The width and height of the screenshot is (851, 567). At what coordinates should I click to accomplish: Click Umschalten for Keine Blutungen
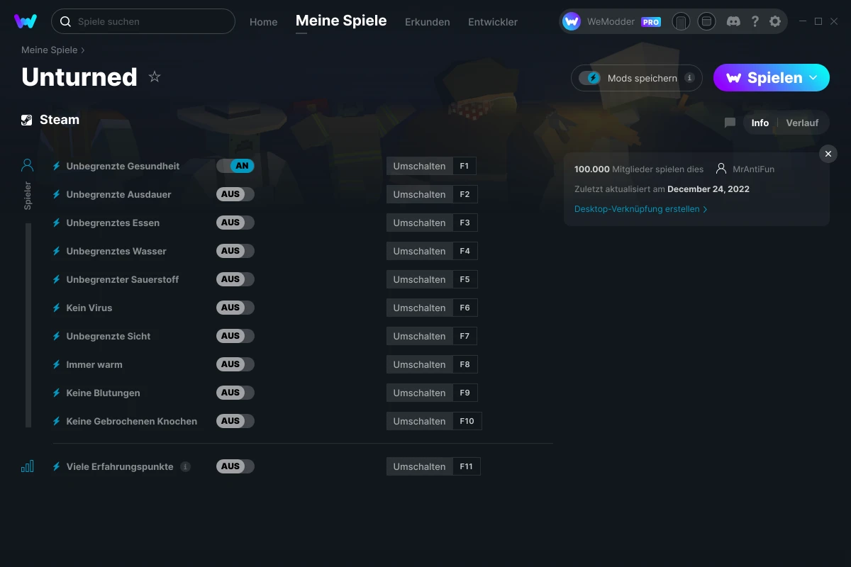pos(420,393)
